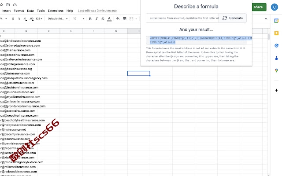
Task: Open the Extensions menu
Action: pos(56,11)
